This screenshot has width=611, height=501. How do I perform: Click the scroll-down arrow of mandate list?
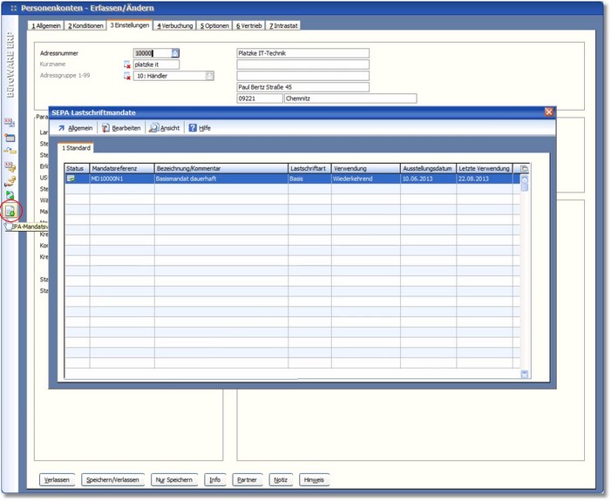525,374
